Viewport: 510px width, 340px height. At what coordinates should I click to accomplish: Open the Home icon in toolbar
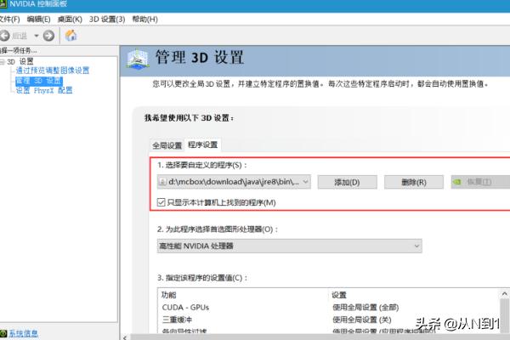pos(71,35)
